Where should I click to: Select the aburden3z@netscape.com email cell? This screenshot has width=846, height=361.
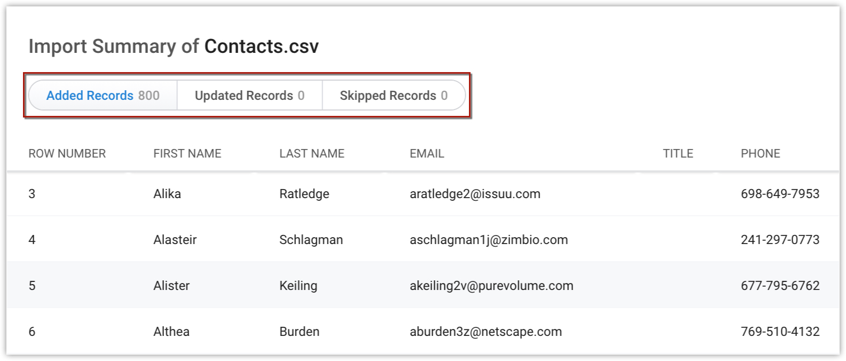tap(485, 332)
